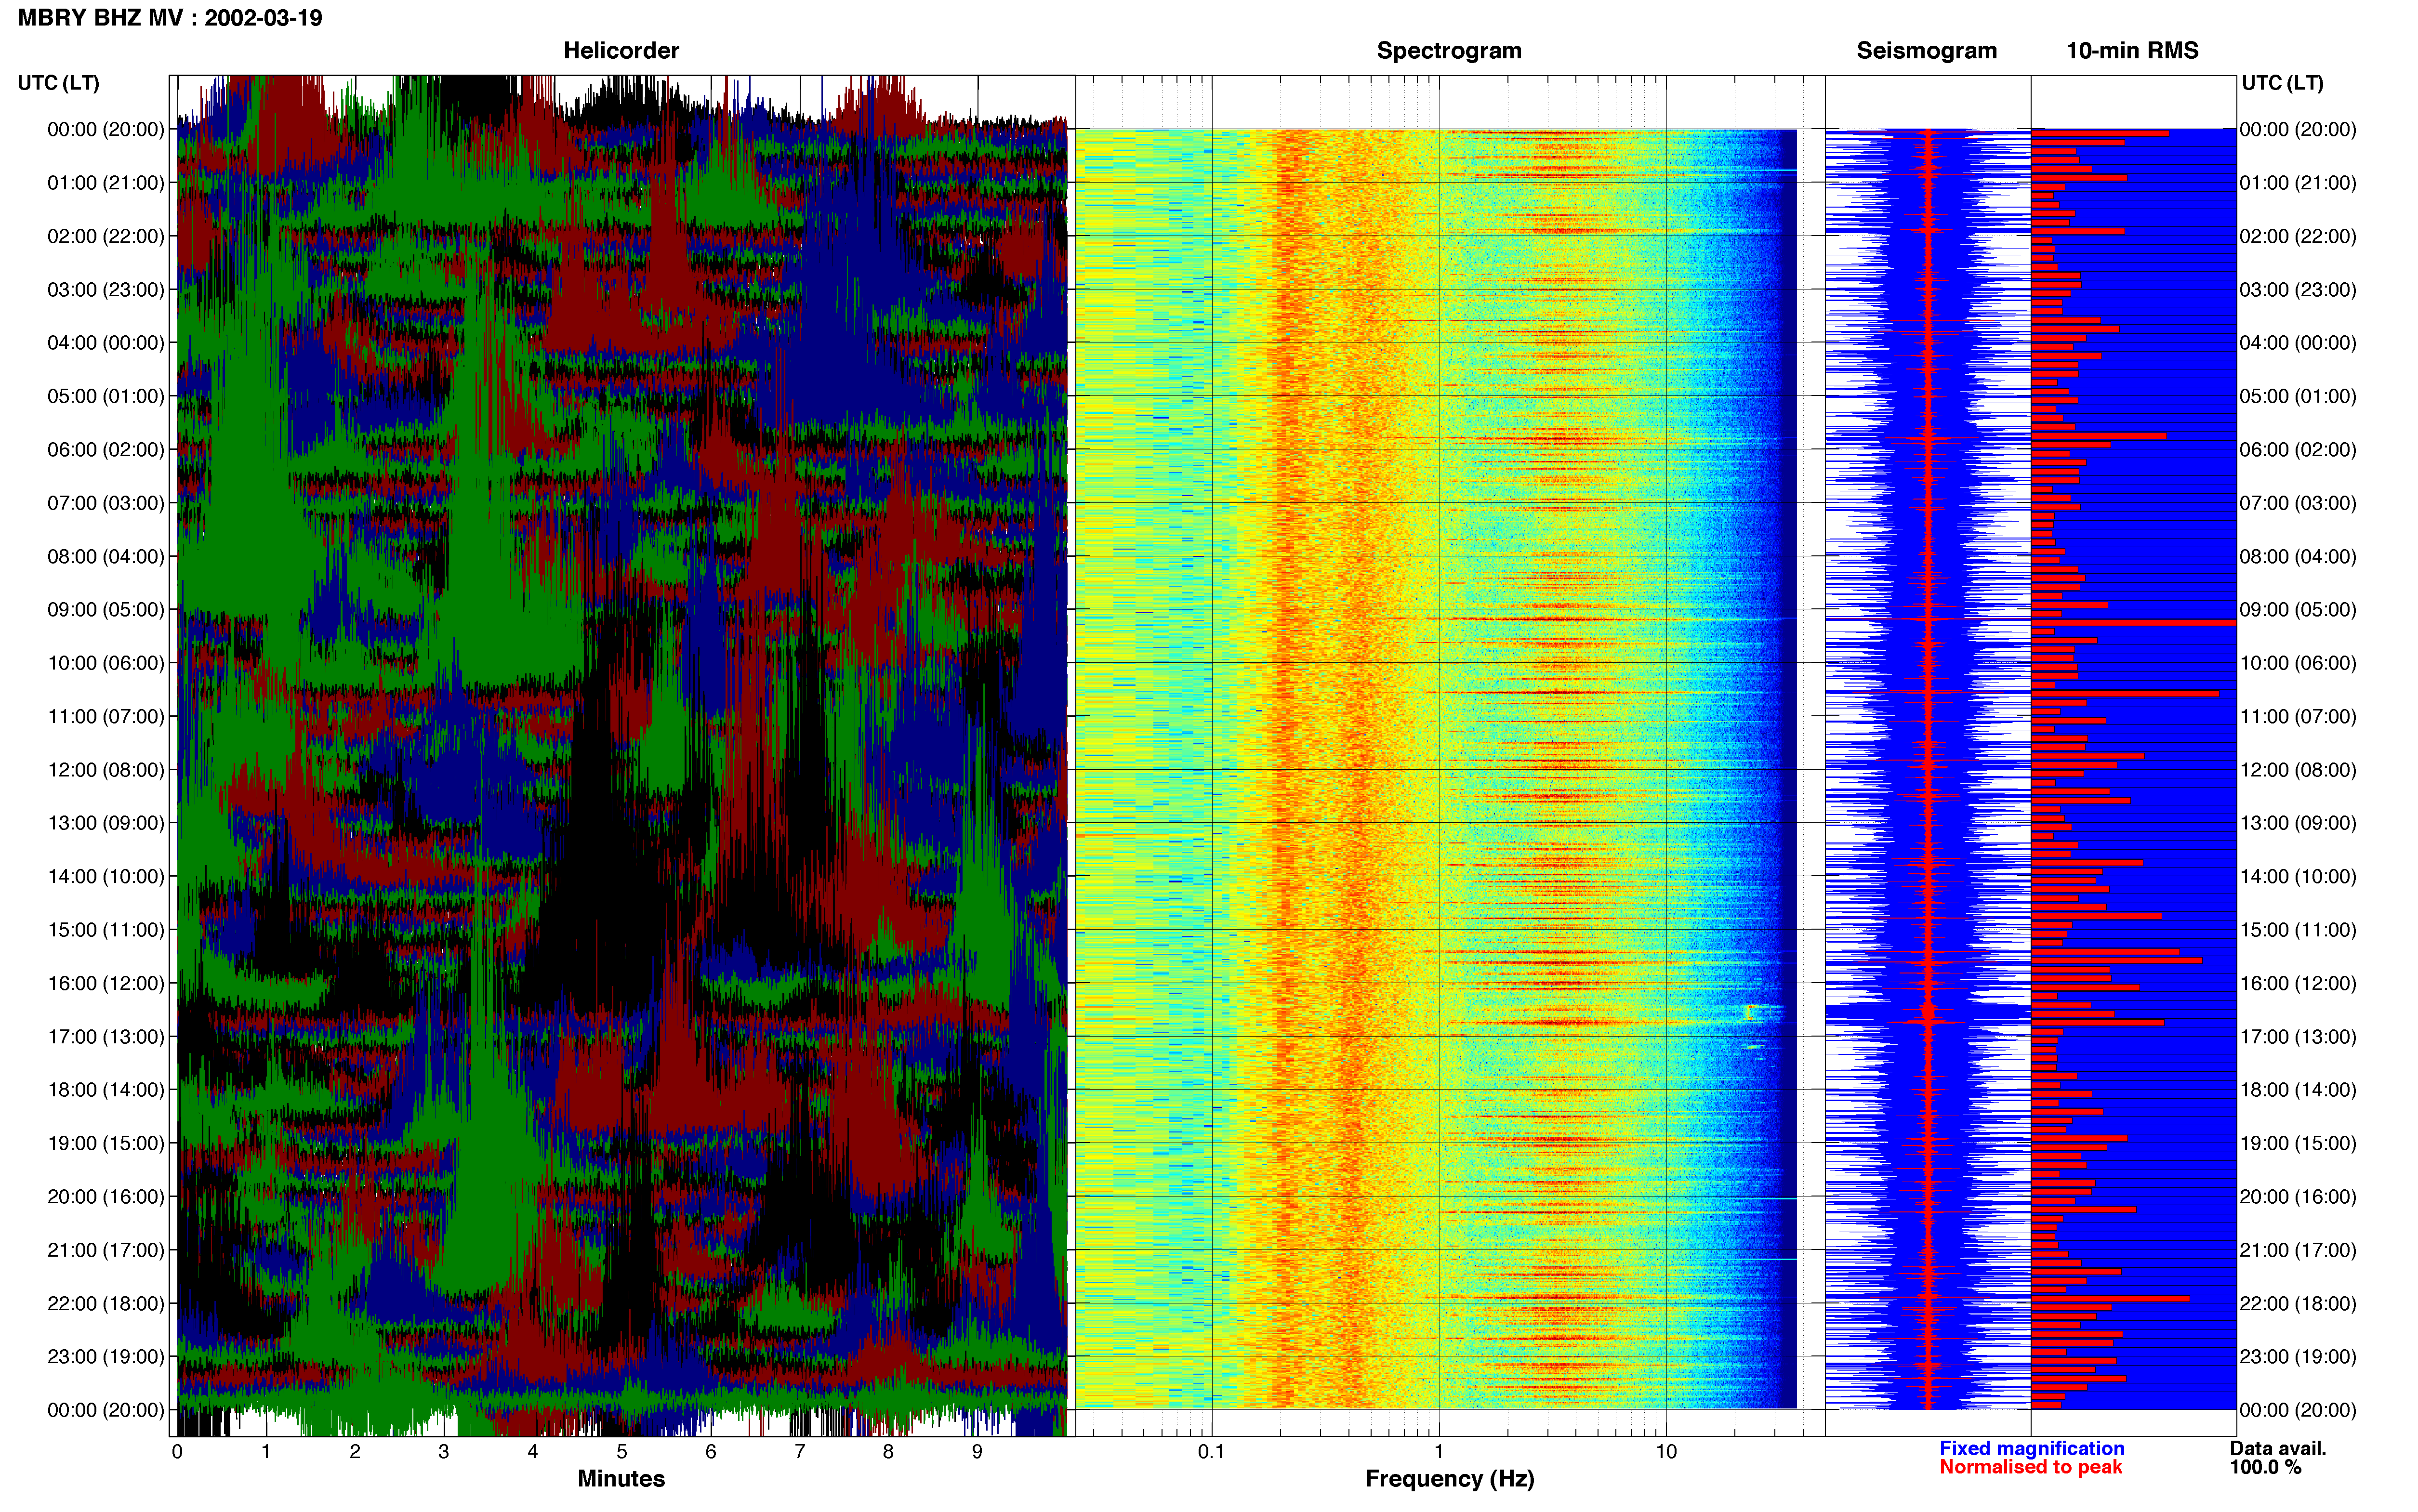Click '02:00 (22:00)' on the left helicorder axis
Viewport: 2418px width, 1512px height.
click(x=106, y=236)
